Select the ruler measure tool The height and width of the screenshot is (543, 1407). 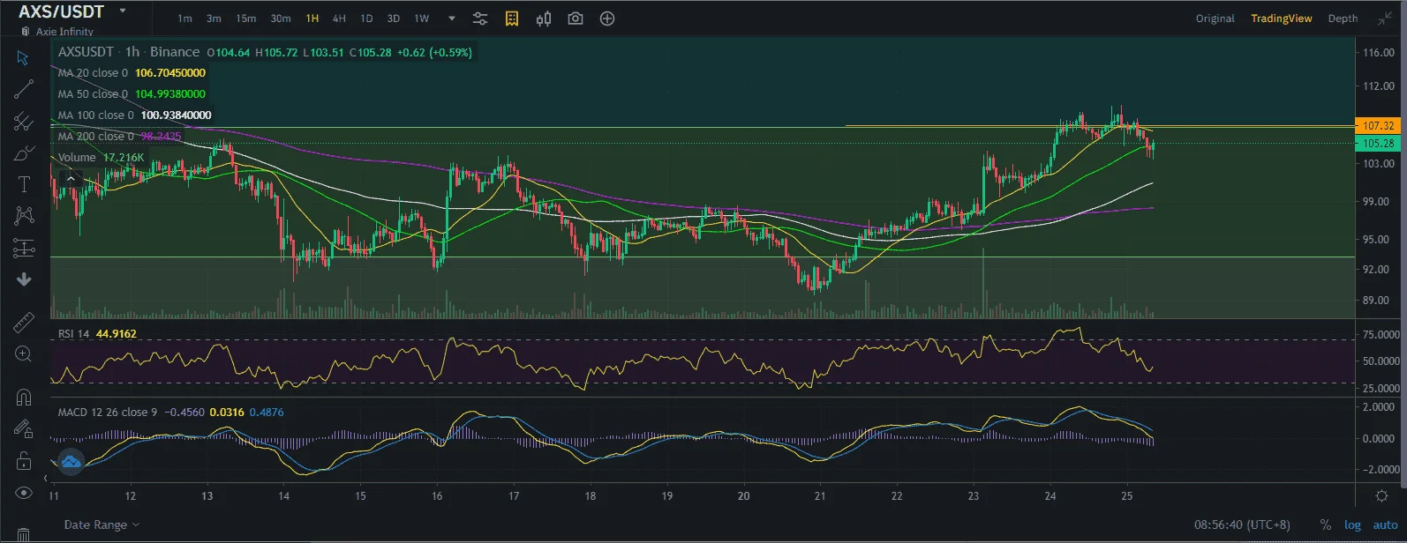tap(23, 323)
